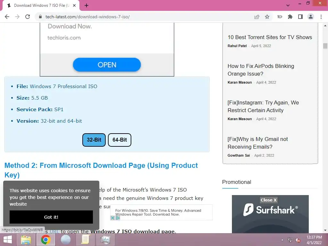328x246 pixels.
Task: Open the Chrome profile avatar
Action: coord(311,17)
